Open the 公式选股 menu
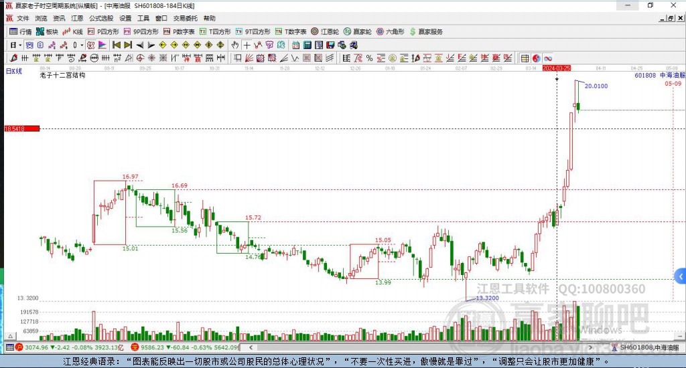This screenshot has width=686, height=368. (x=101, y=18)
